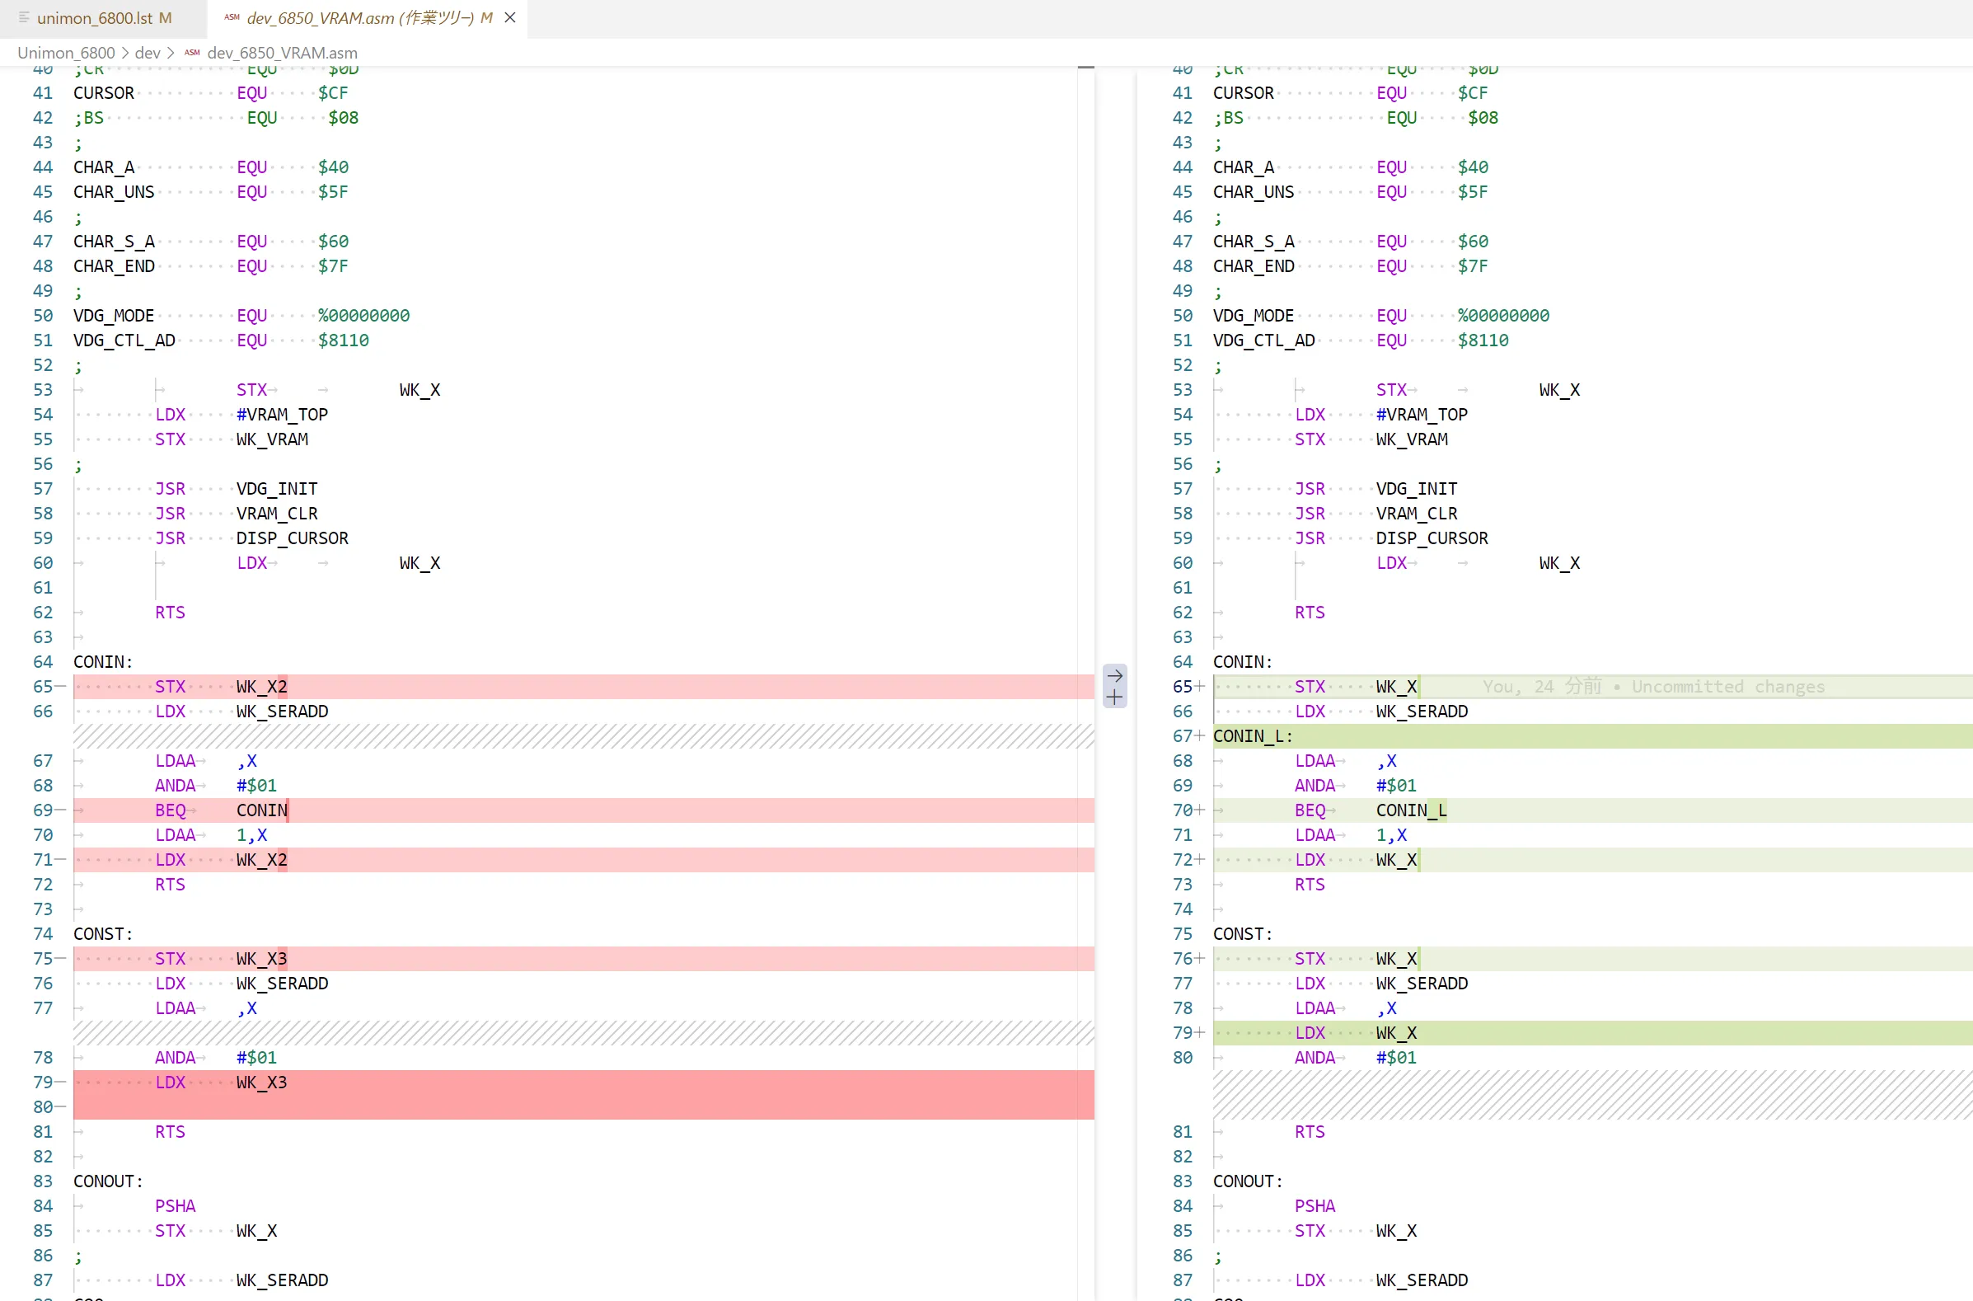1973x1301 pixels.
Task: Open the dev_6850_VRAM.asm breadcrumb item
Action: point(282,53)
